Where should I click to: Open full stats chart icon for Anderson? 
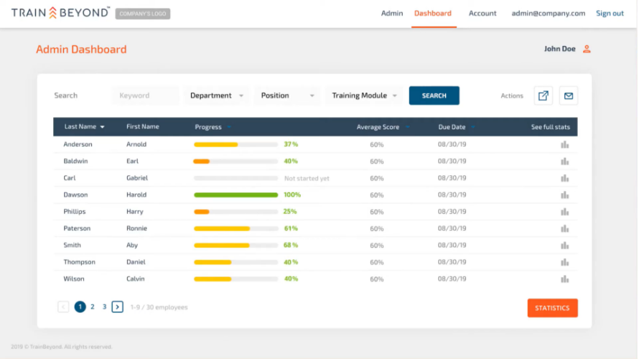(x=564, y=144)
